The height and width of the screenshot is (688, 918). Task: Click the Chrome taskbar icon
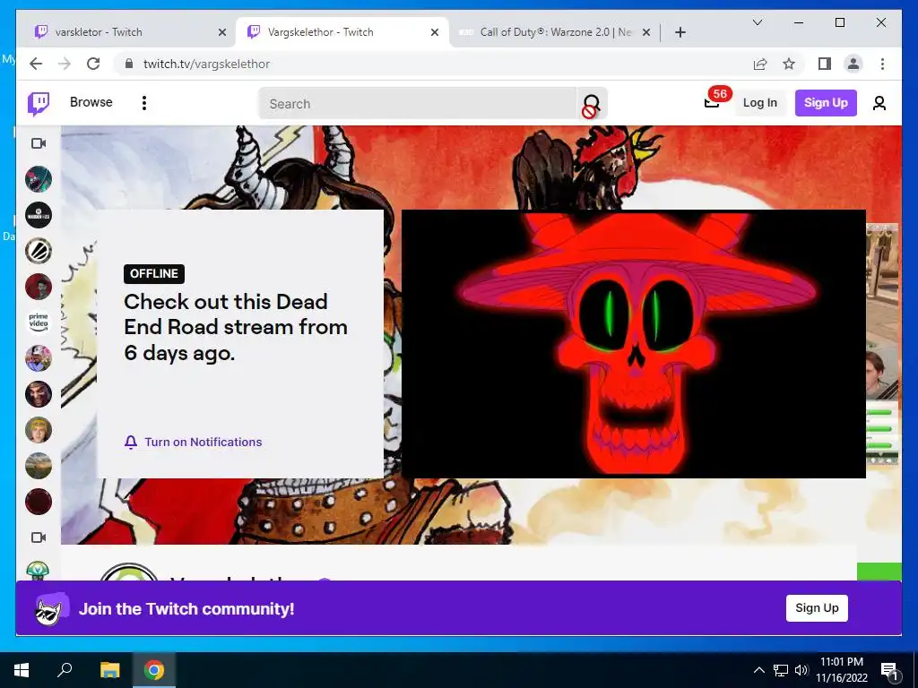coord(154,670)
